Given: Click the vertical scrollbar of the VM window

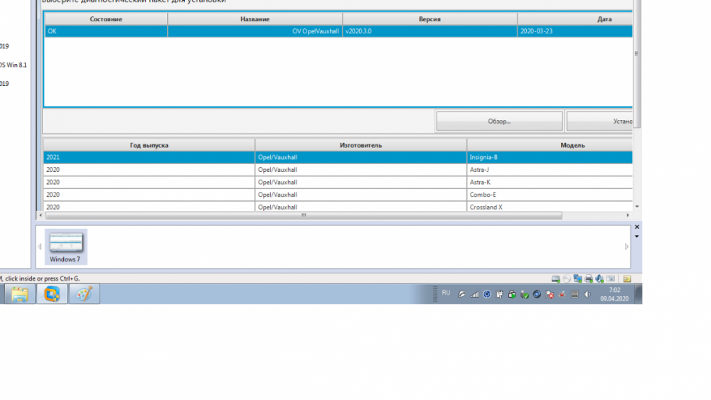Looking at the screenshot, I should [x=636, y=63].
